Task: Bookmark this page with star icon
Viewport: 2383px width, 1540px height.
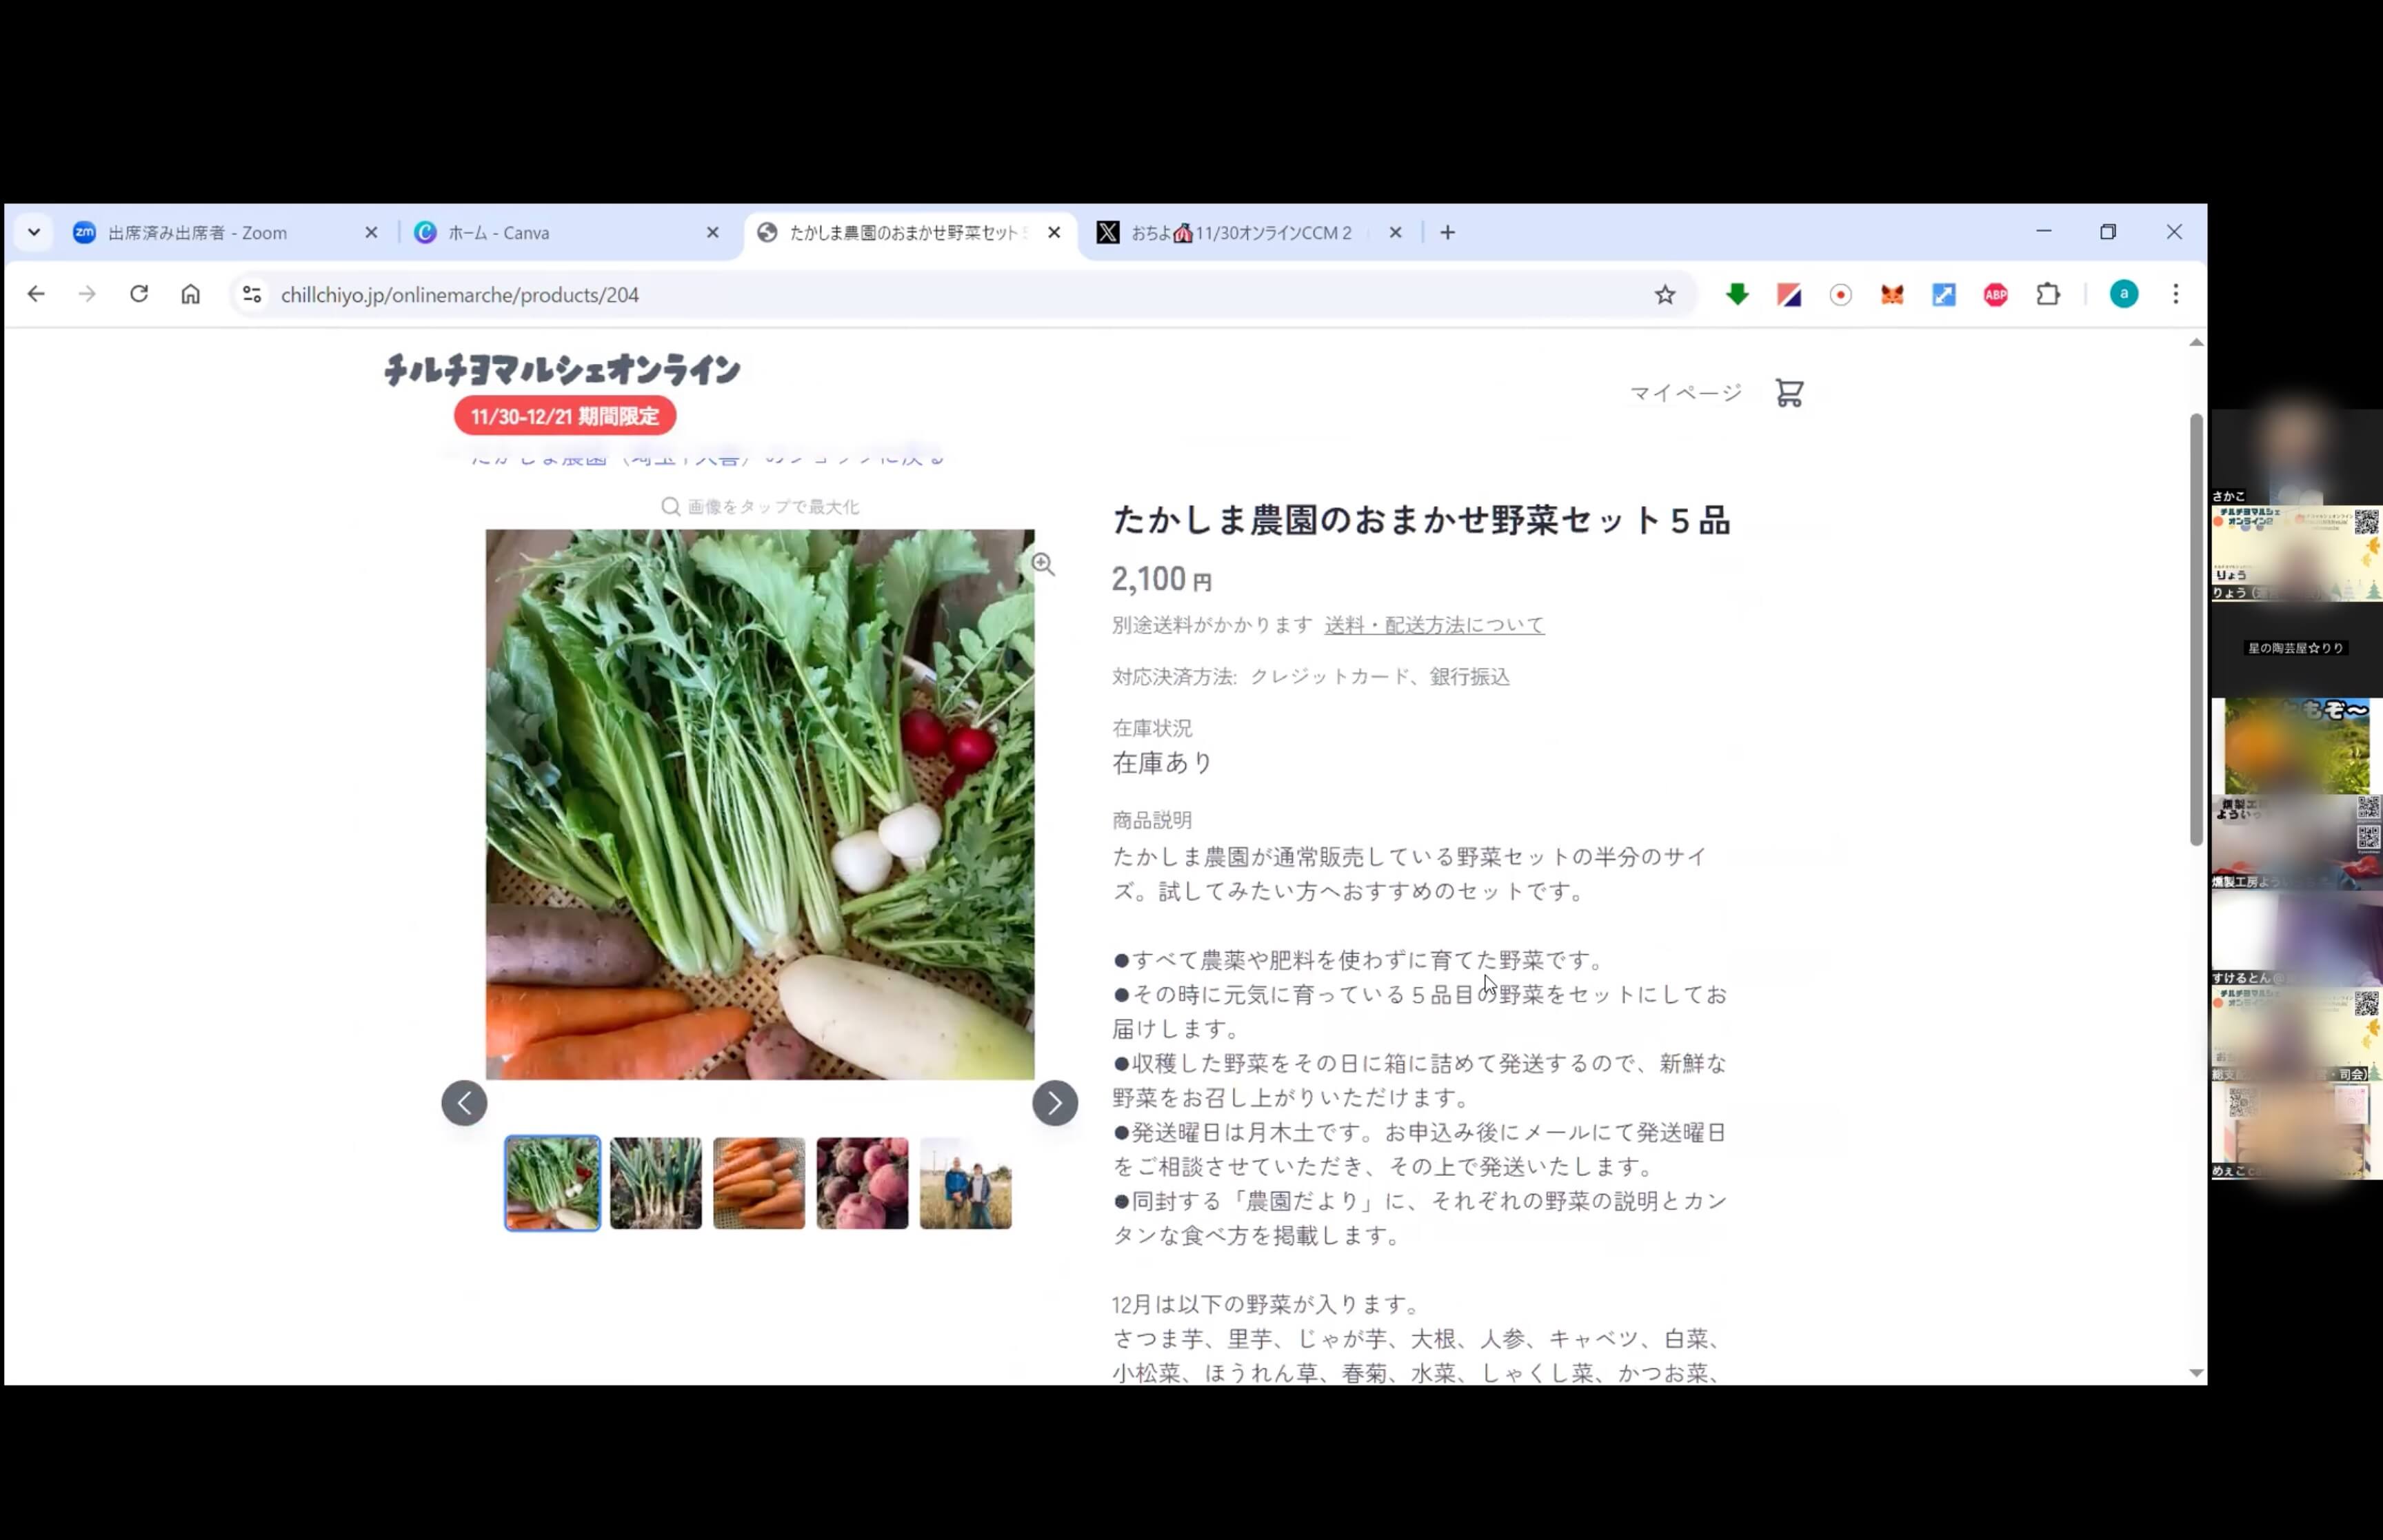Action: 1664,295
